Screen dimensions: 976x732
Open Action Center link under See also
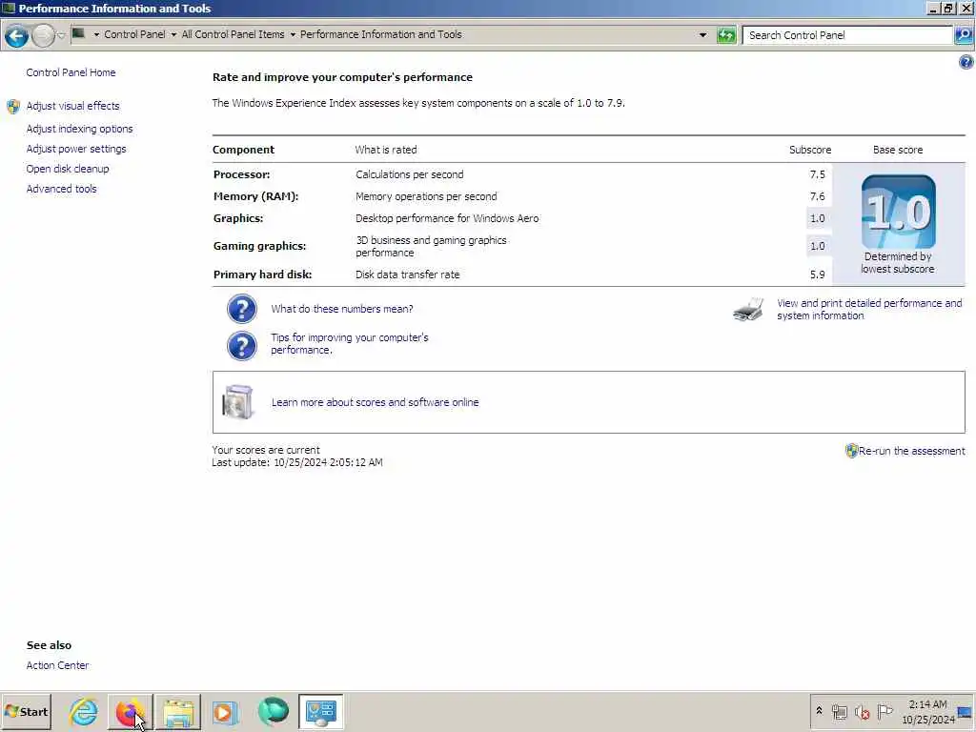57,665
